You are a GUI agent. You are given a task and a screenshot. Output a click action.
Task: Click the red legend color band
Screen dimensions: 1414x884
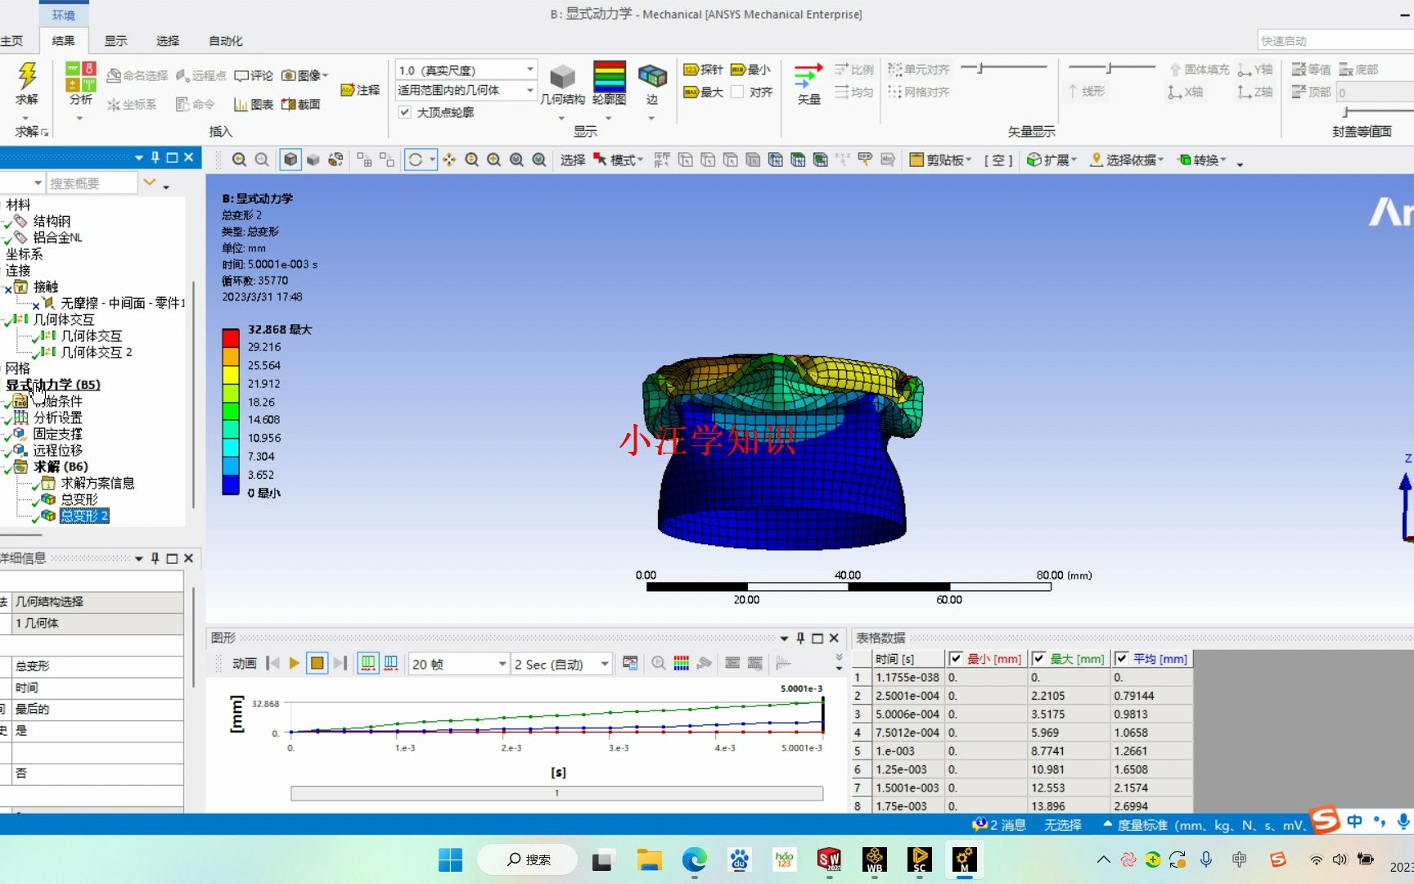[x=231, y=337]
